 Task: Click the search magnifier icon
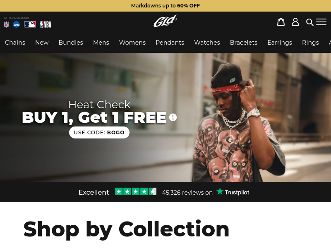click(309, 22)
